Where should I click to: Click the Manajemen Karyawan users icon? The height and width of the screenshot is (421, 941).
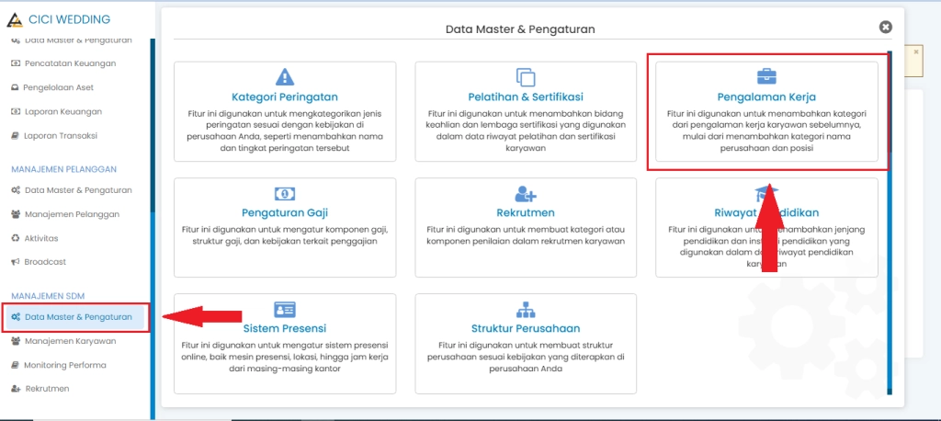[16, 340]
